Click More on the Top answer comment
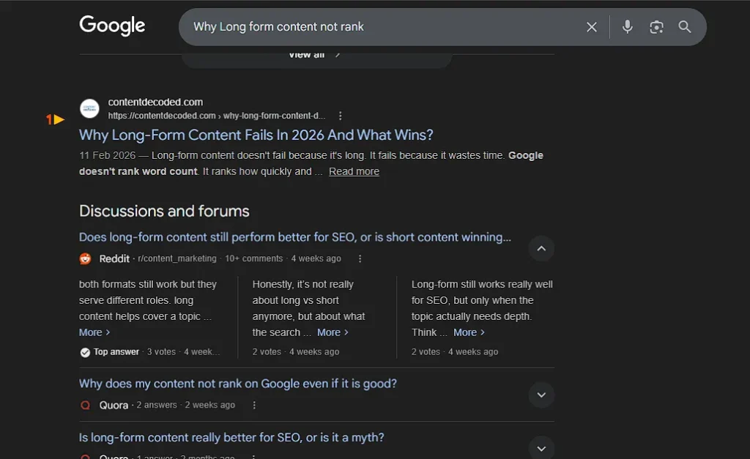The image size is (750, 459). 91,332
